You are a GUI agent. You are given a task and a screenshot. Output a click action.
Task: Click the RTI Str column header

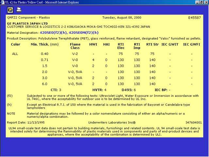pos(153,44)
